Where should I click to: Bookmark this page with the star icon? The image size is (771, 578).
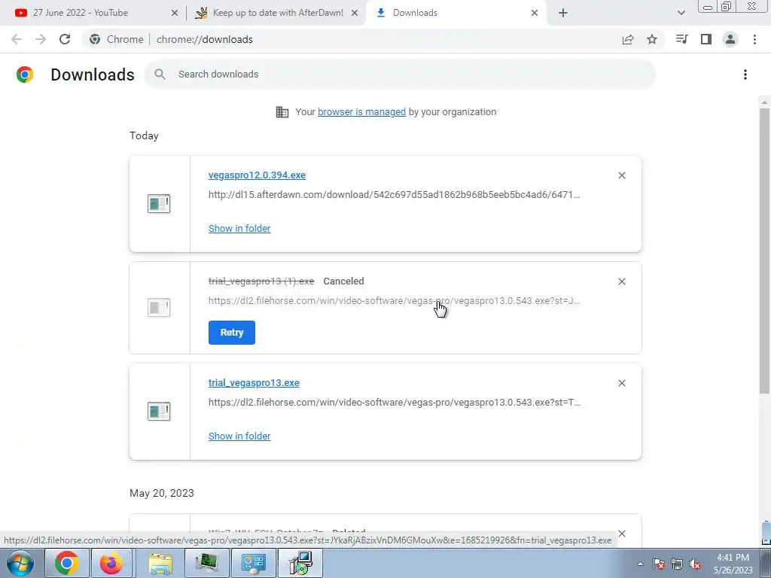652,39
